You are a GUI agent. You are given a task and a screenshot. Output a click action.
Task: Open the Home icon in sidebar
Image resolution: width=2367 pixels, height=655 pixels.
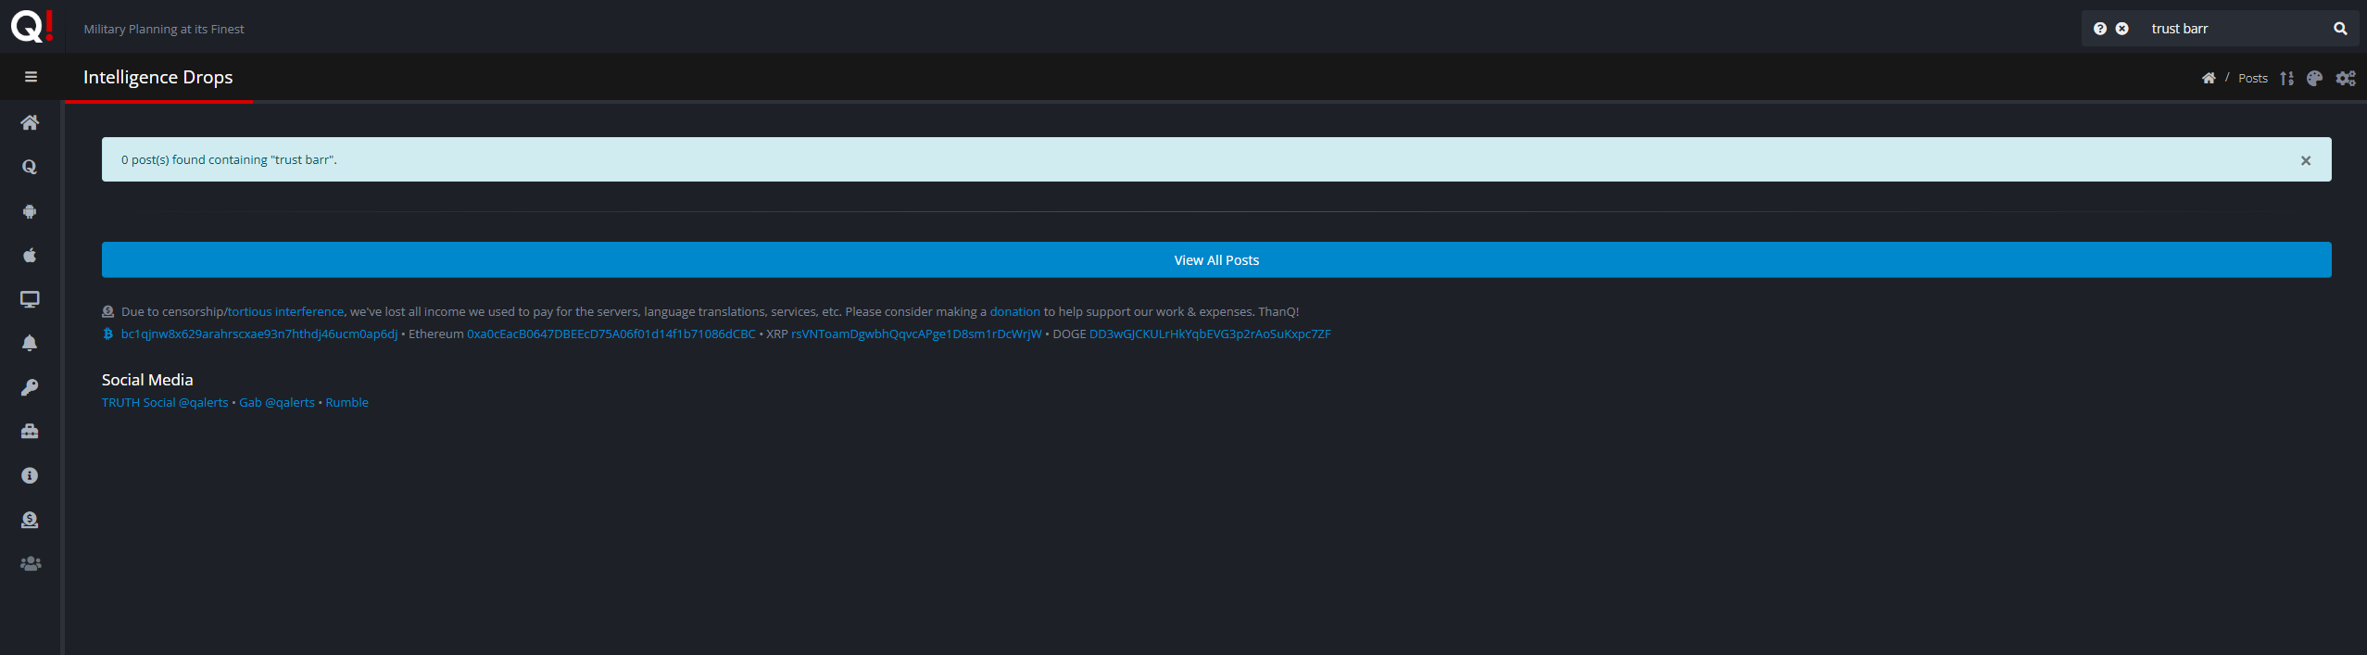pyautogui.click(x=30, y=122)
